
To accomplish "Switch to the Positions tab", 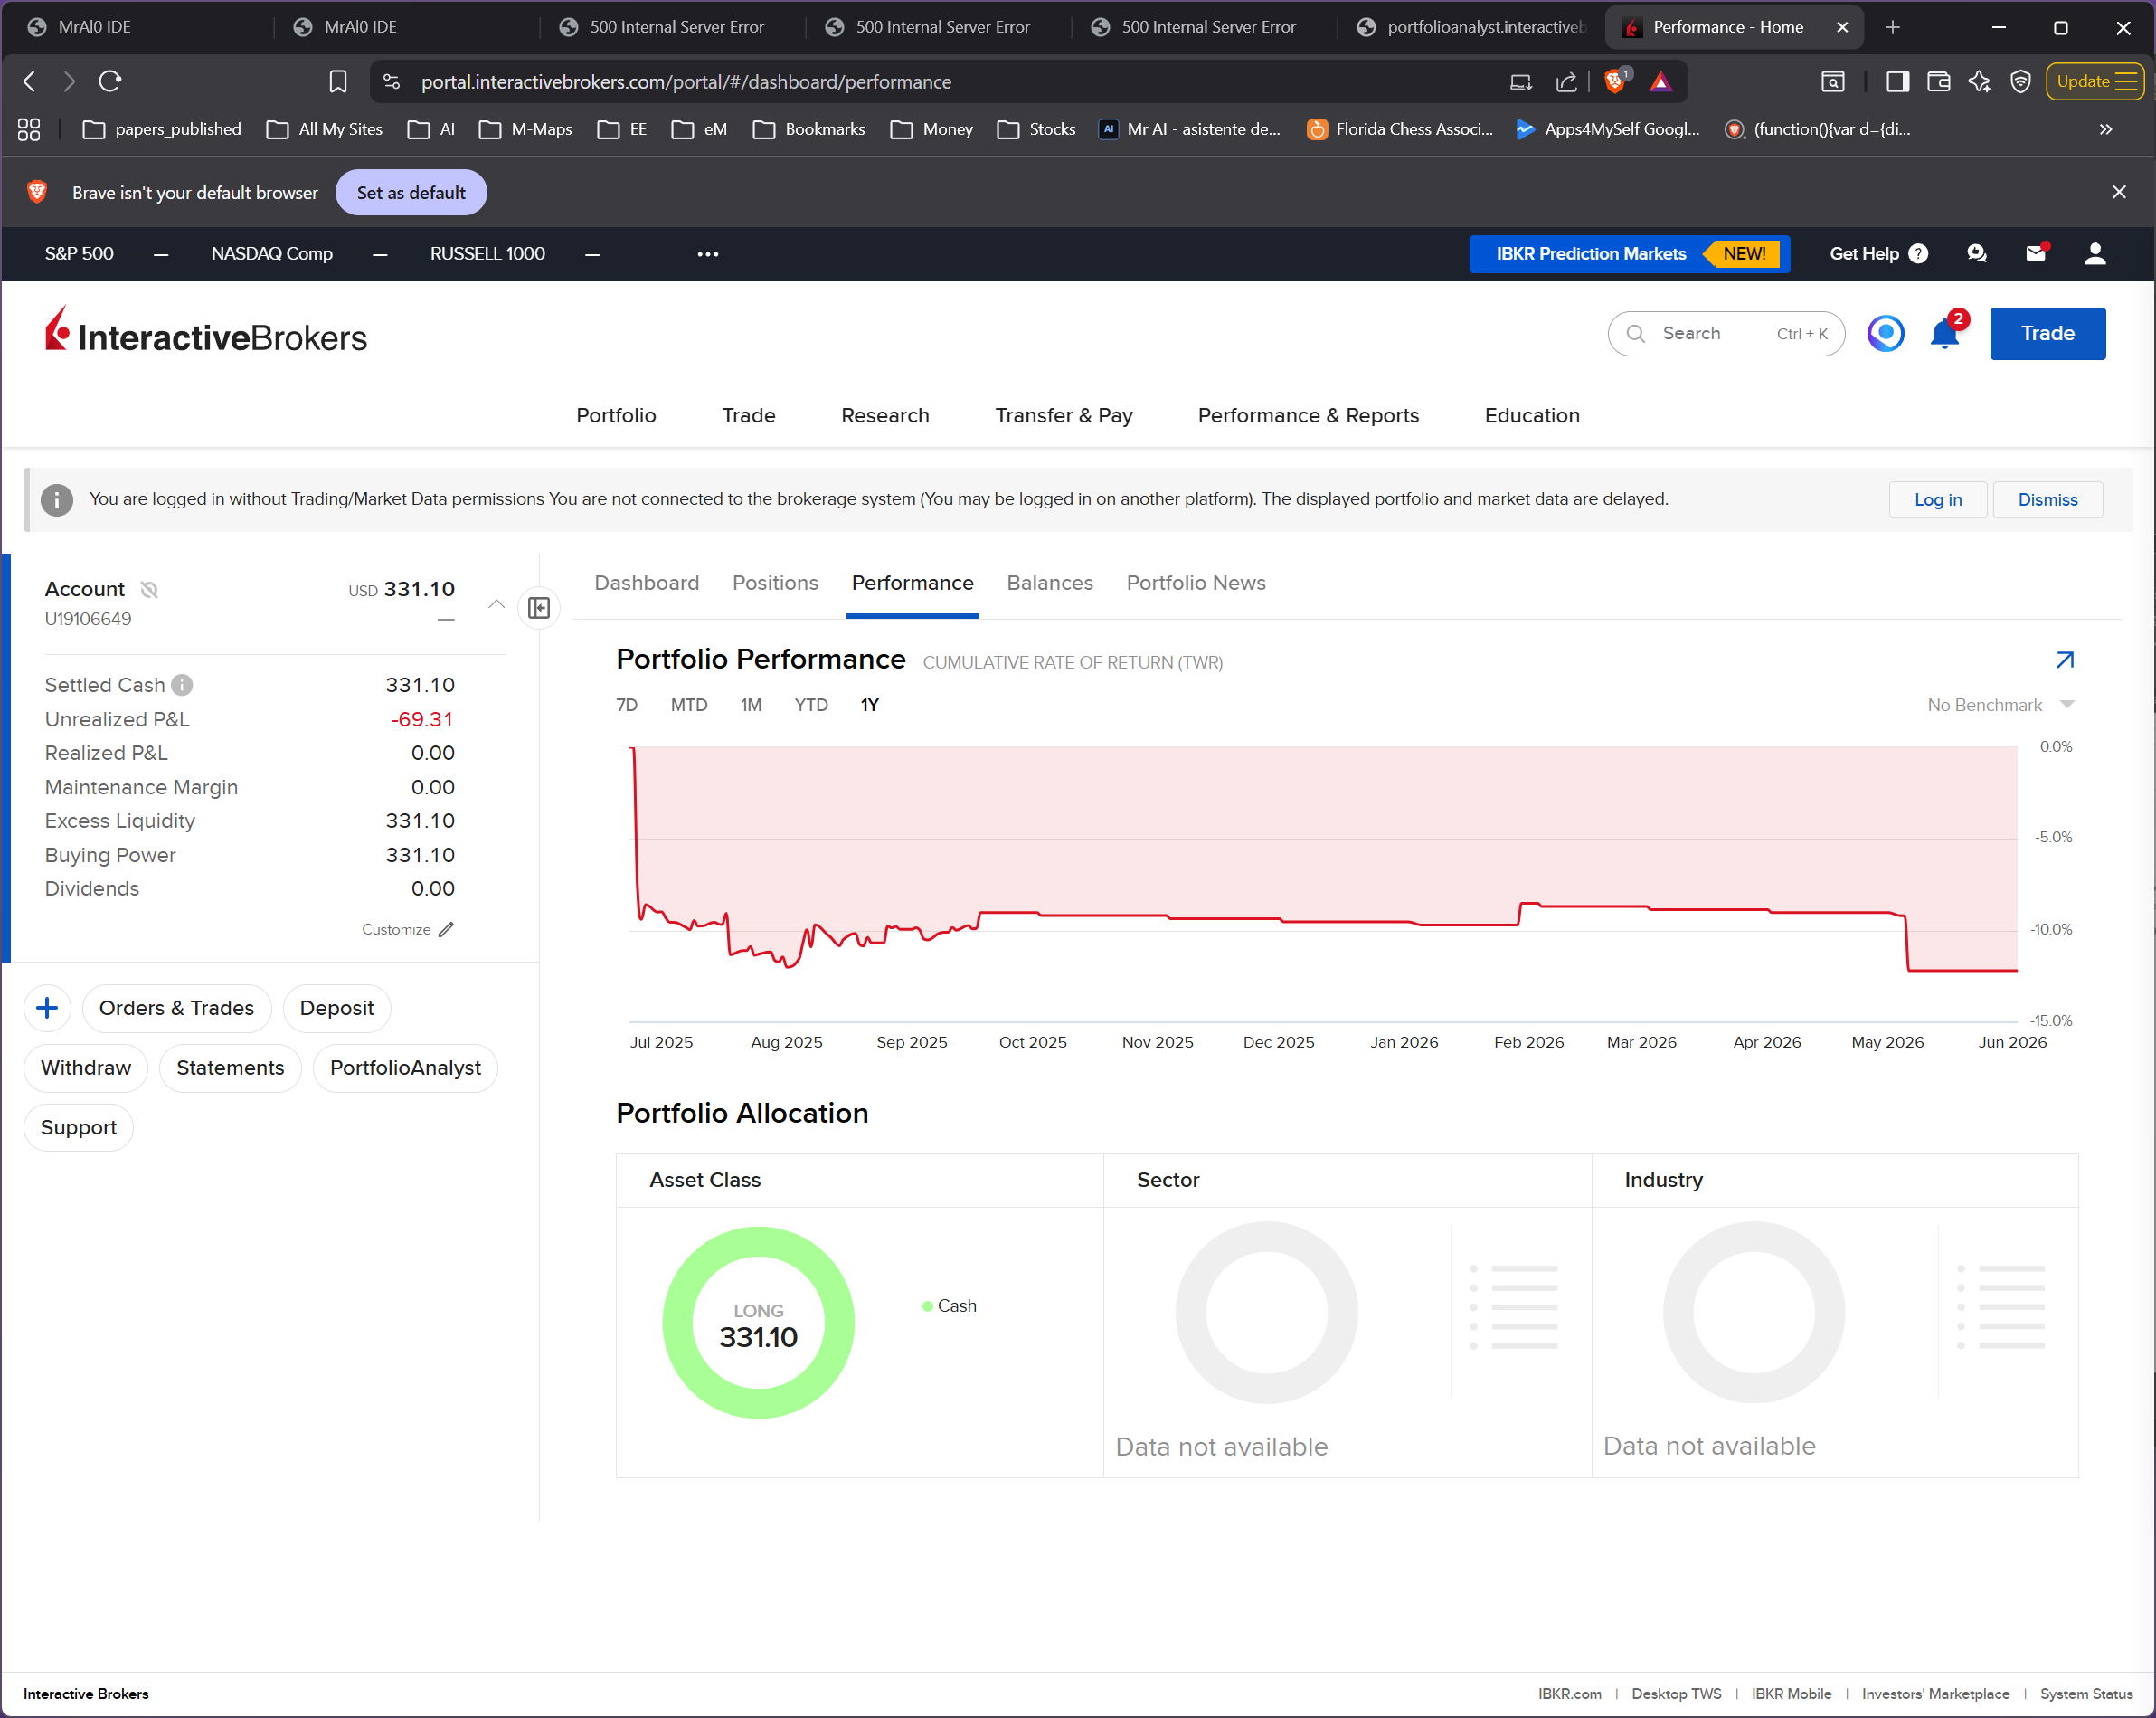I will (775, 584).
